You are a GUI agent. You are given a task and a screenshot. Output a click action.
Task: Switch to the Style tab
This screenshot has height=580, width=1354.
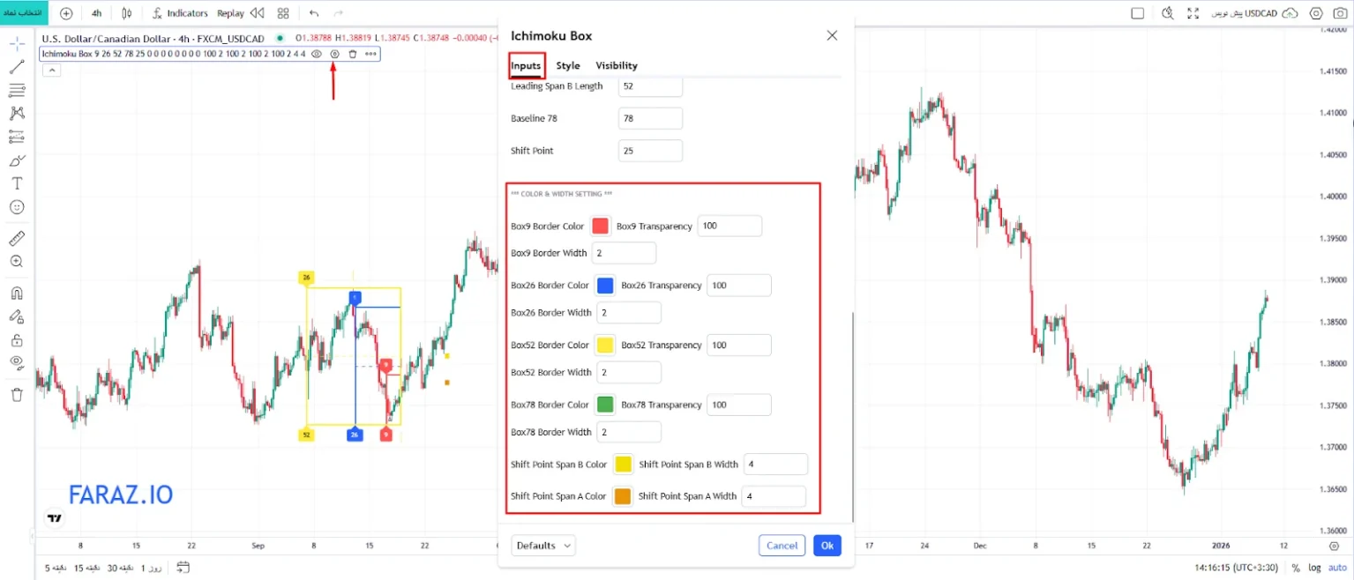point(568,65)
